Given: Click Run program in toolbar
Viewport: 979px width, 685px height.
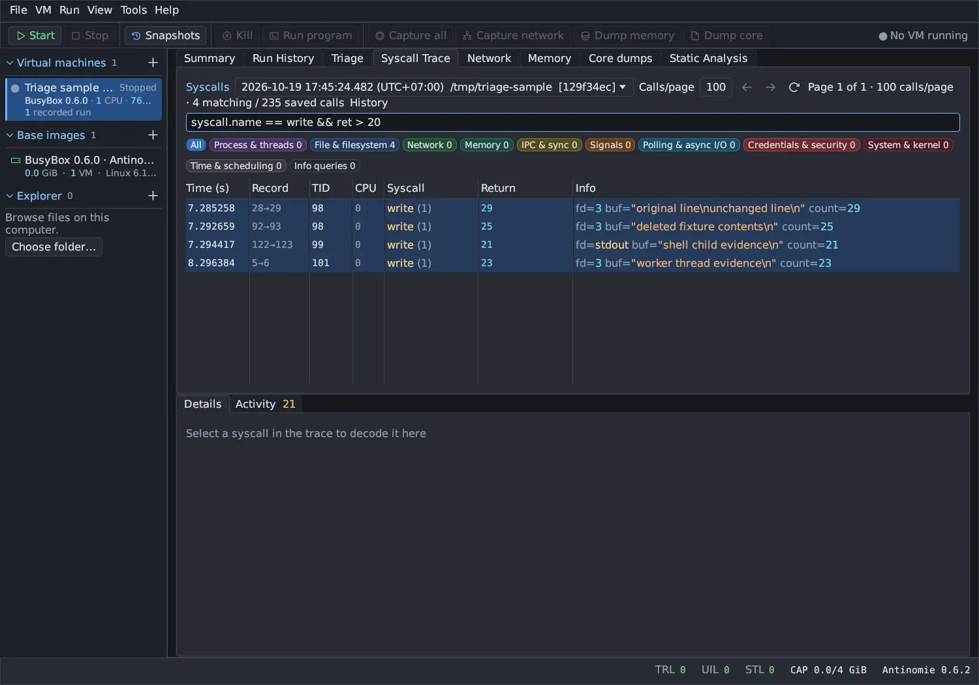Looking at the screenshot, I should coord(311,35).
